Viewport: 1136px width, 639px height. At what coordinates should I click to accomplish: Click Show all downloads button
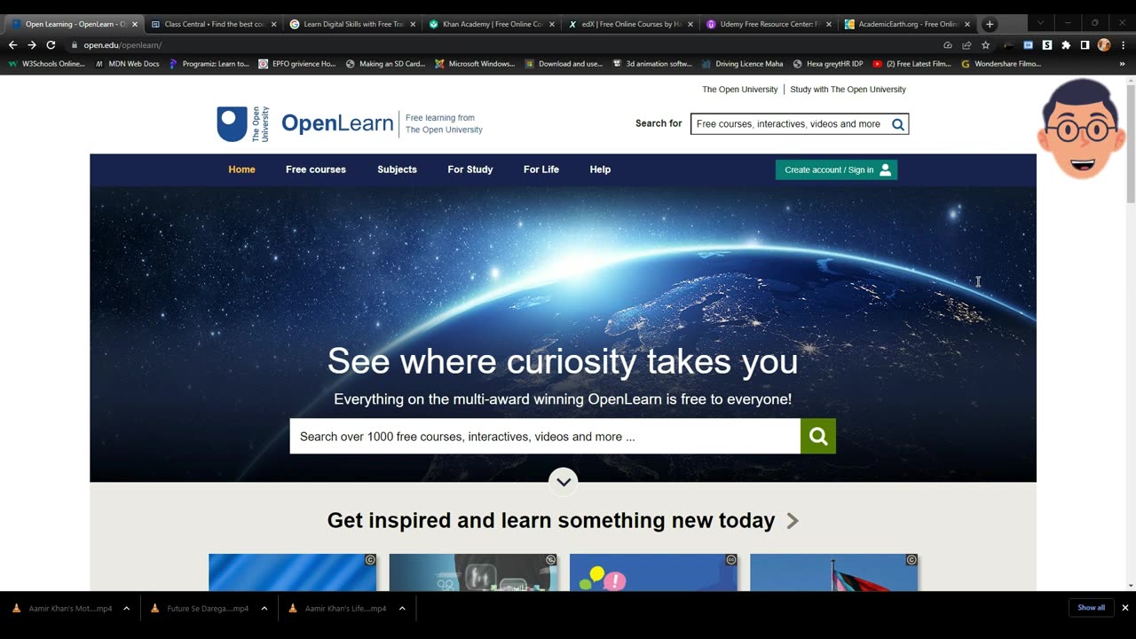1091,608
